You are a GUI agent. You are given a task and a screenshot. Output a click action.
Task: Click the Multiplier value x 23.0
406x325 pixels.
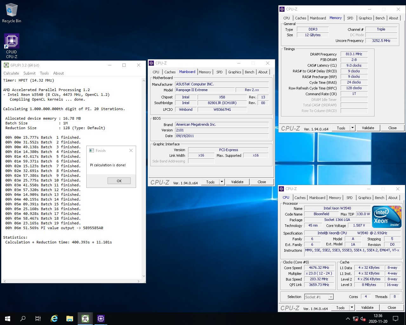coord(319,273)
